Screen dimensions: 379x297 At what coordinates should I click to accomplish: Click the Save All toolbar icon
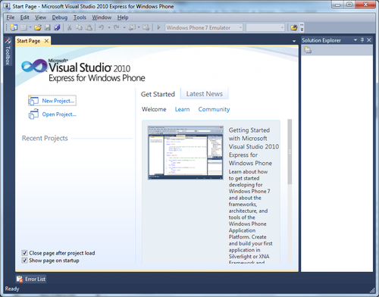coord(57,27)
